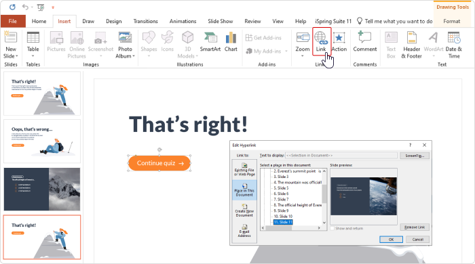This screenshot has height=264, width=475.
Task: Select Place in This Document option
Action: tap(244, 190)
